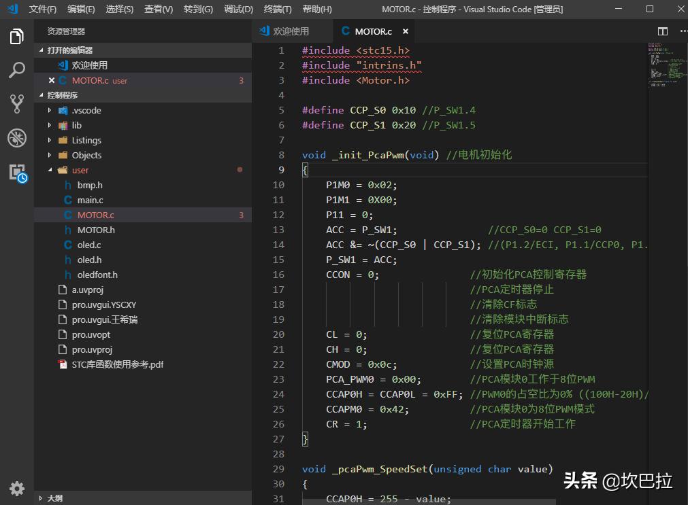Close the MOTOR.c editor tab
This screenshot has width=688, height=505.
(x=406, y=31)
